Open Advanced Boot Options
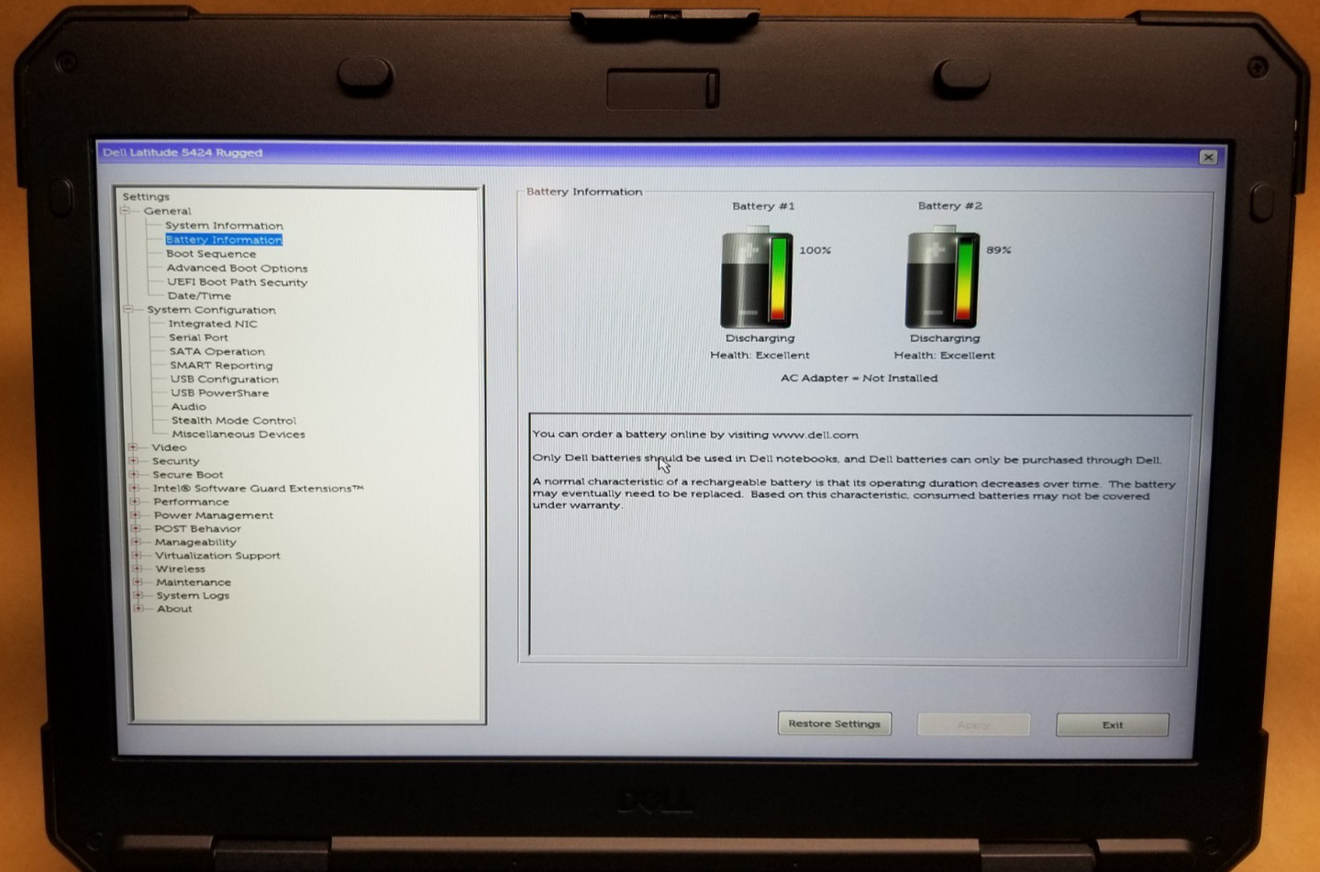Image resolution: width=1320 pixels, height=872 pixels. (237, 269)
